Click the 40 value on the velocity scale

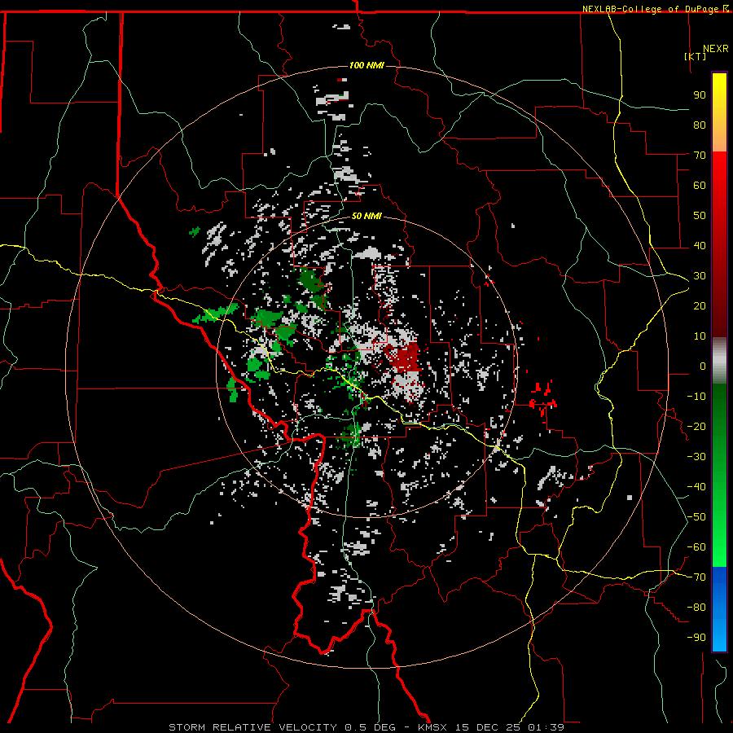pyautogui.click(x=700, y=245)
